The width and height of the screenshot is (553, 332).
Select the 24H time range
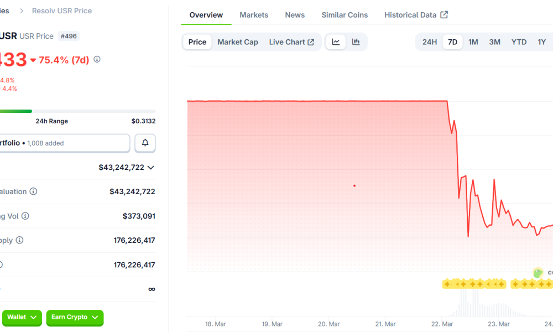430,42
